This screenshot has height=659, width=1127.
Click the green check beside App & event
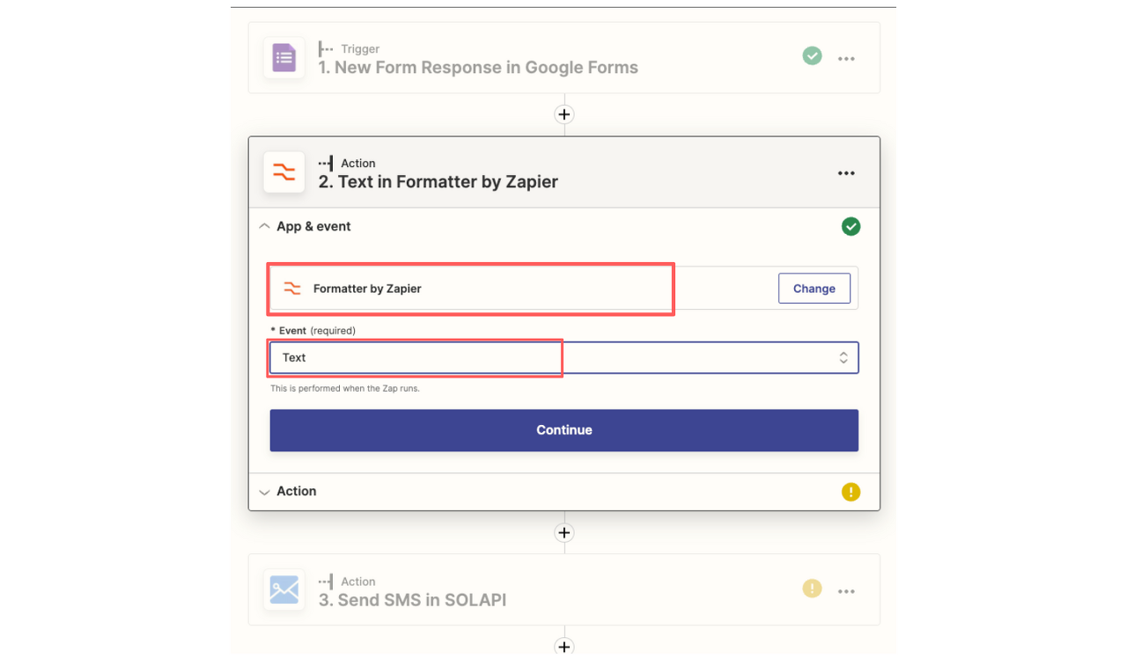coord(851,227)
